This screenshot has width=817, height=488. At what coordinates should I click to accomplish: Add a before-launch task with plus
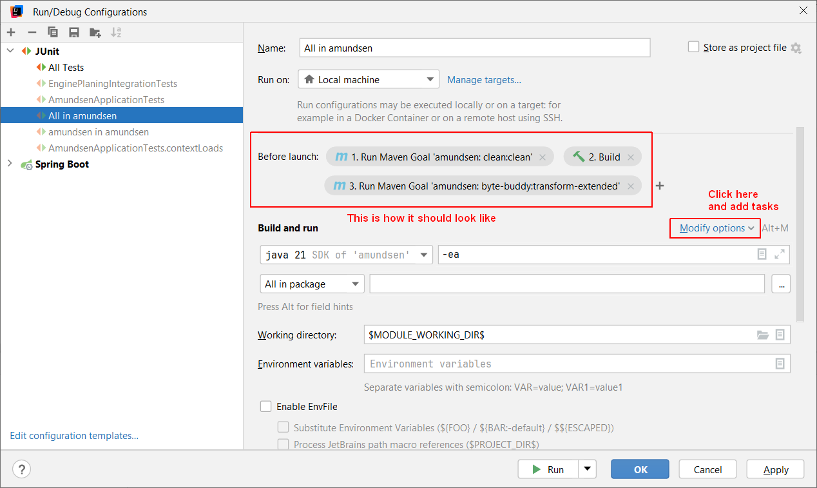point(659,186)
